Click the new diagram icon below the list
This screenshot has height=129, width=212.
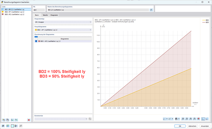coord(4,120)
